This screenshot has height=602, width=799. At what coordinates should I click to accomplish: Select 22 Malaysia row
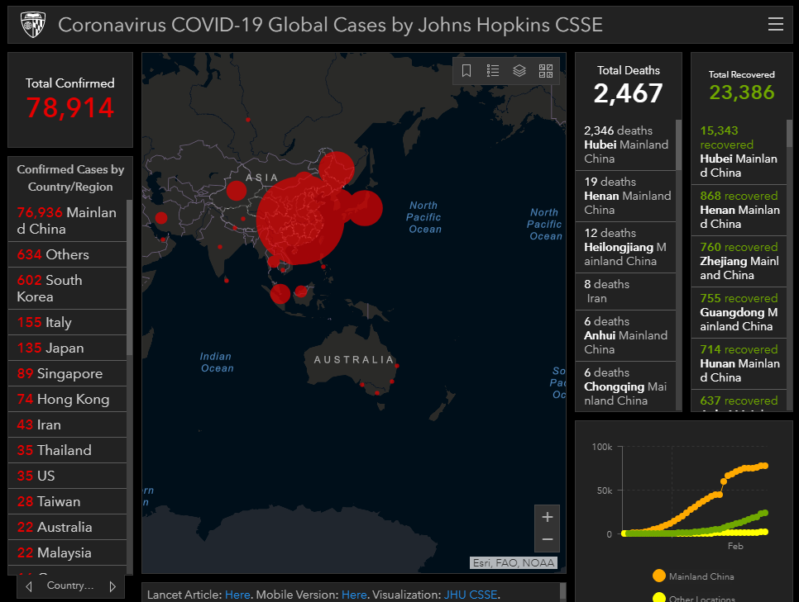[x=67, y=552]
